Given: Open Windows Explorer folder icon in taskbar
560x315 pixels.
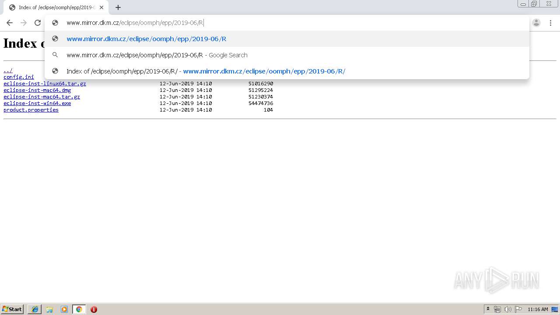Looking at the screenshot, I should (49, 309).
